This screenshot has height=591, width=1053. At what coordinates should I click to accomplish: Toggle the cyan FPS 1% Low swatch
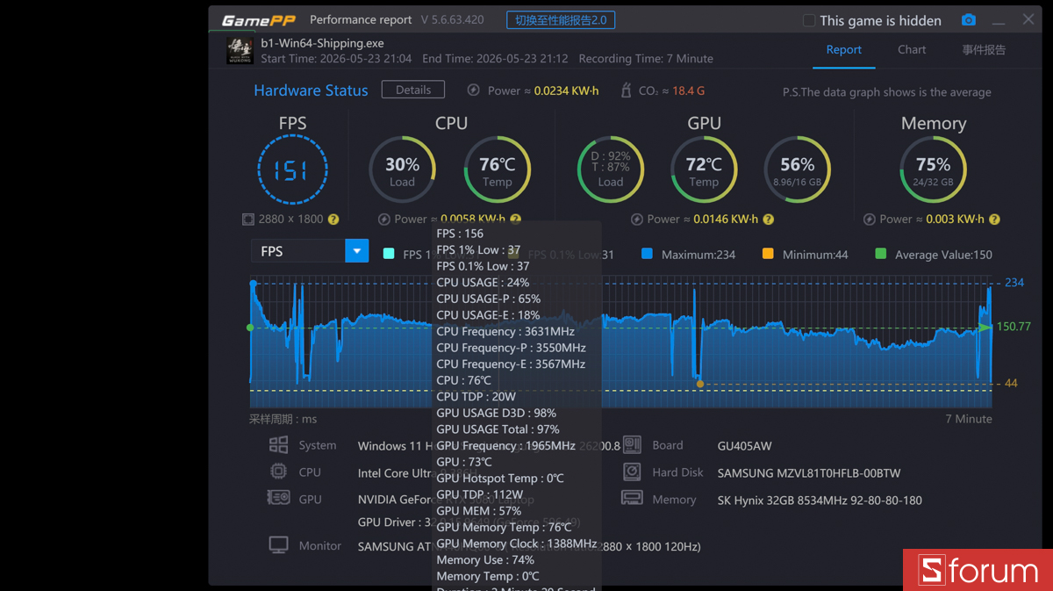click(389, 254)
